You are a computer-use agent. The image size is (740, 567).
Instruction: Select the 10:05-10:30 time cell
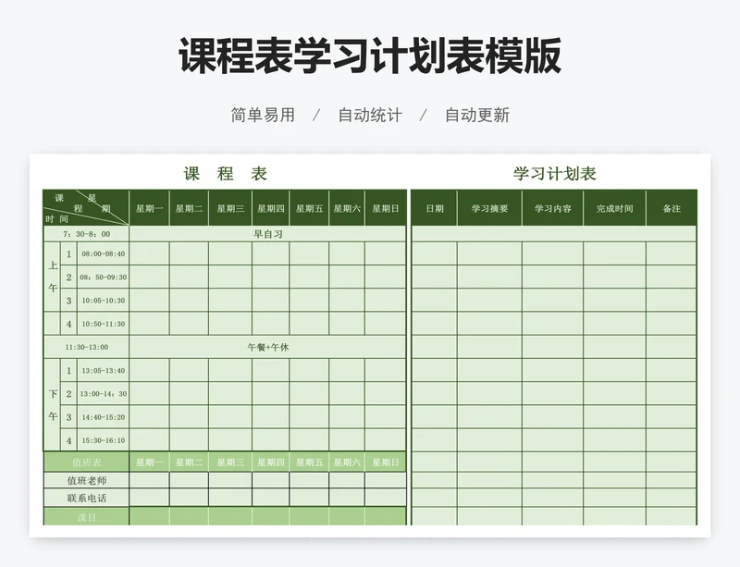(x=104, y=301)
